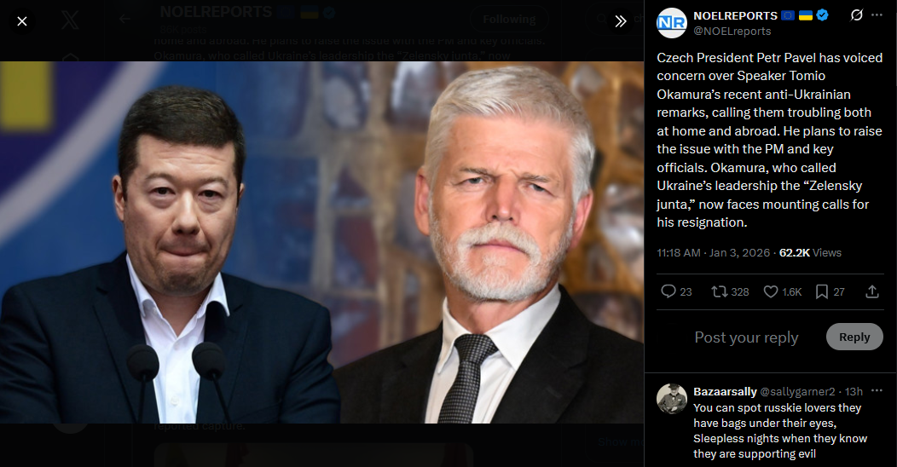Focus the Post your reply field
Image resolution: width=897 pixels, height=467 pixels.
(x=746, y=337)
